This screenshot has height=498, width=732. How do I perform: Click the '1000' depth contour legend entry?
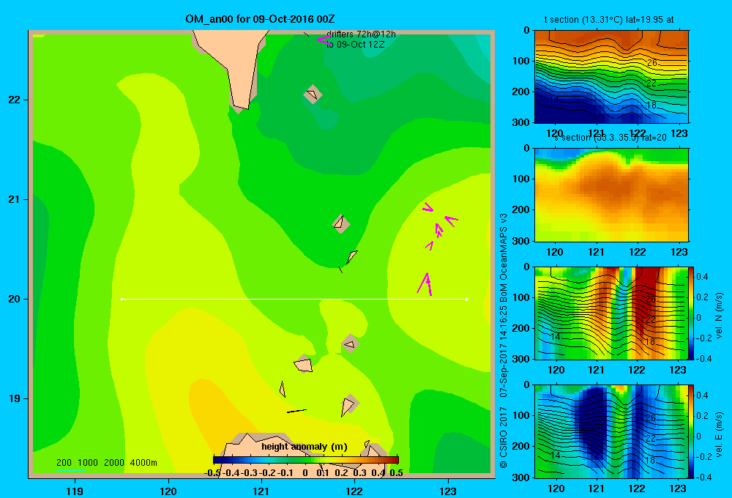coord(88,463)
